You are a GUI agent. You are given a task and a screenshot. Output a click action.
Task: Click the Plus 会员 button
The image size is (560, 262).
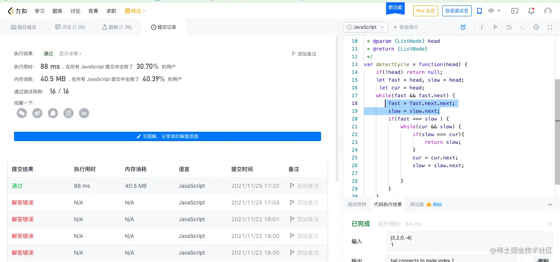tap(426, 11)
